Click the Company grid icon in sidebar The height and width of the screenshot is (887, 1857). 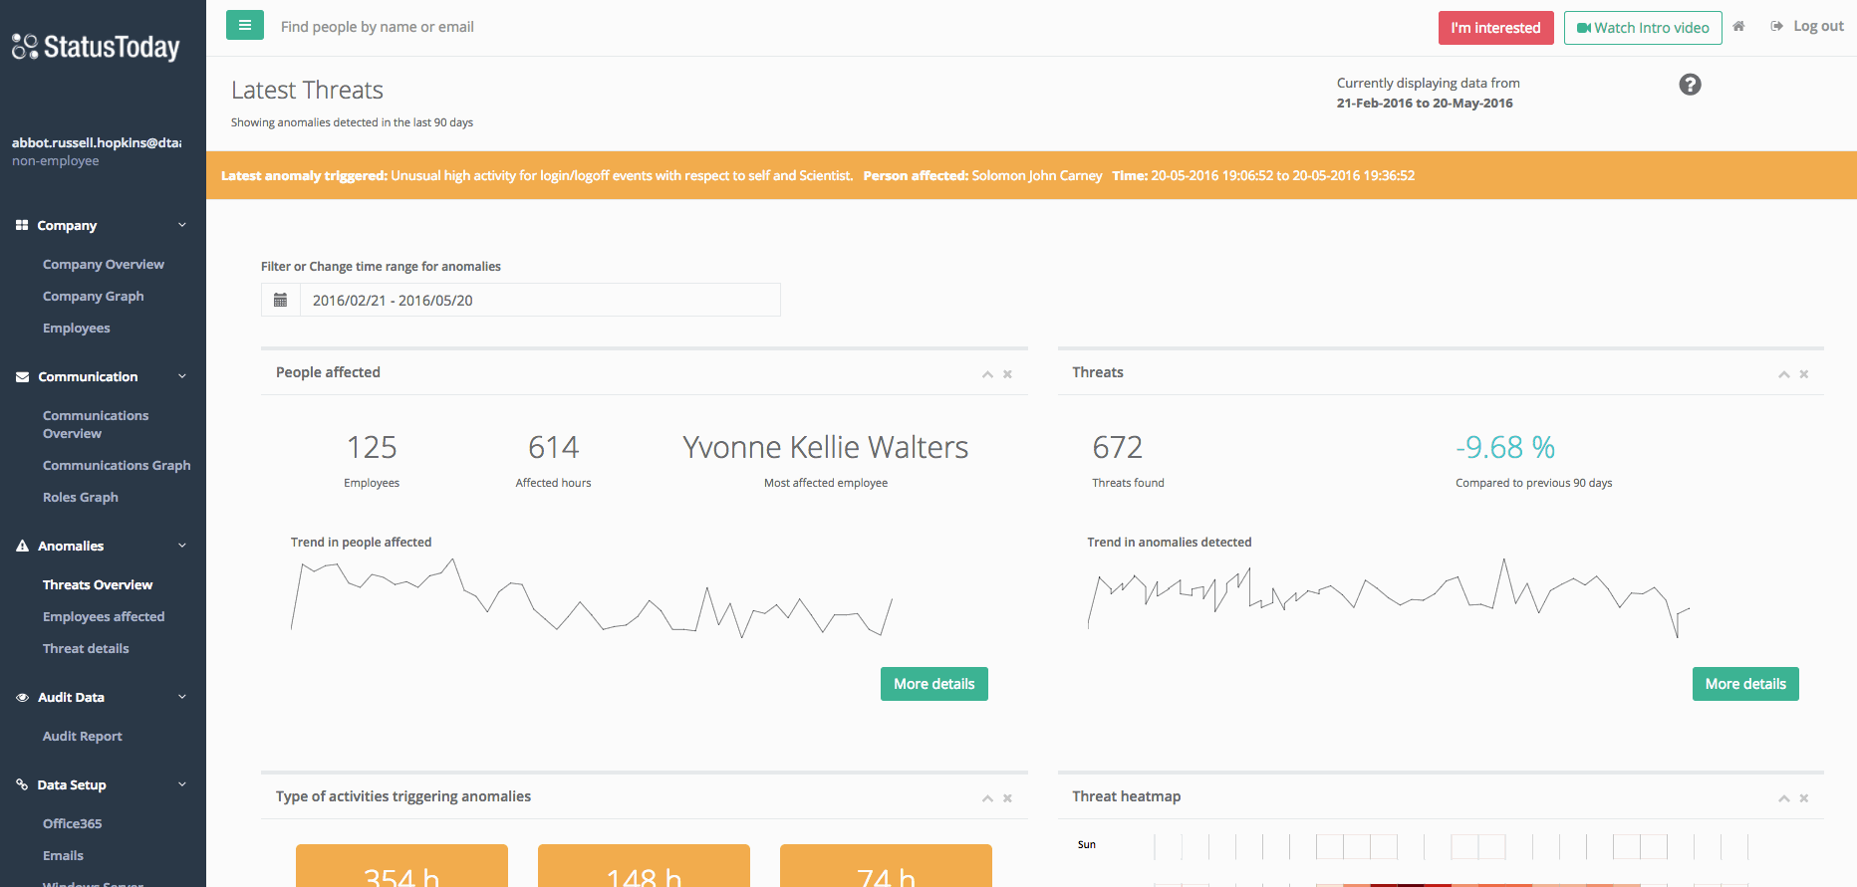22,226
